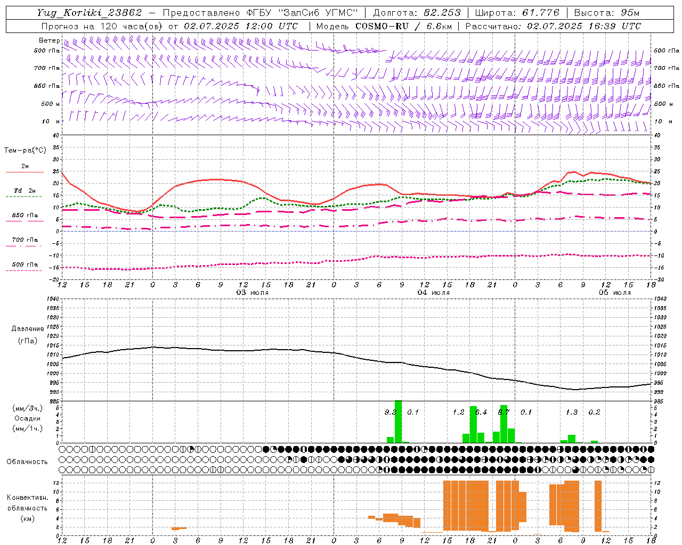Select the station height 95м
The width and height of the screenshot is (682, 545).
[x=630, y=13]
